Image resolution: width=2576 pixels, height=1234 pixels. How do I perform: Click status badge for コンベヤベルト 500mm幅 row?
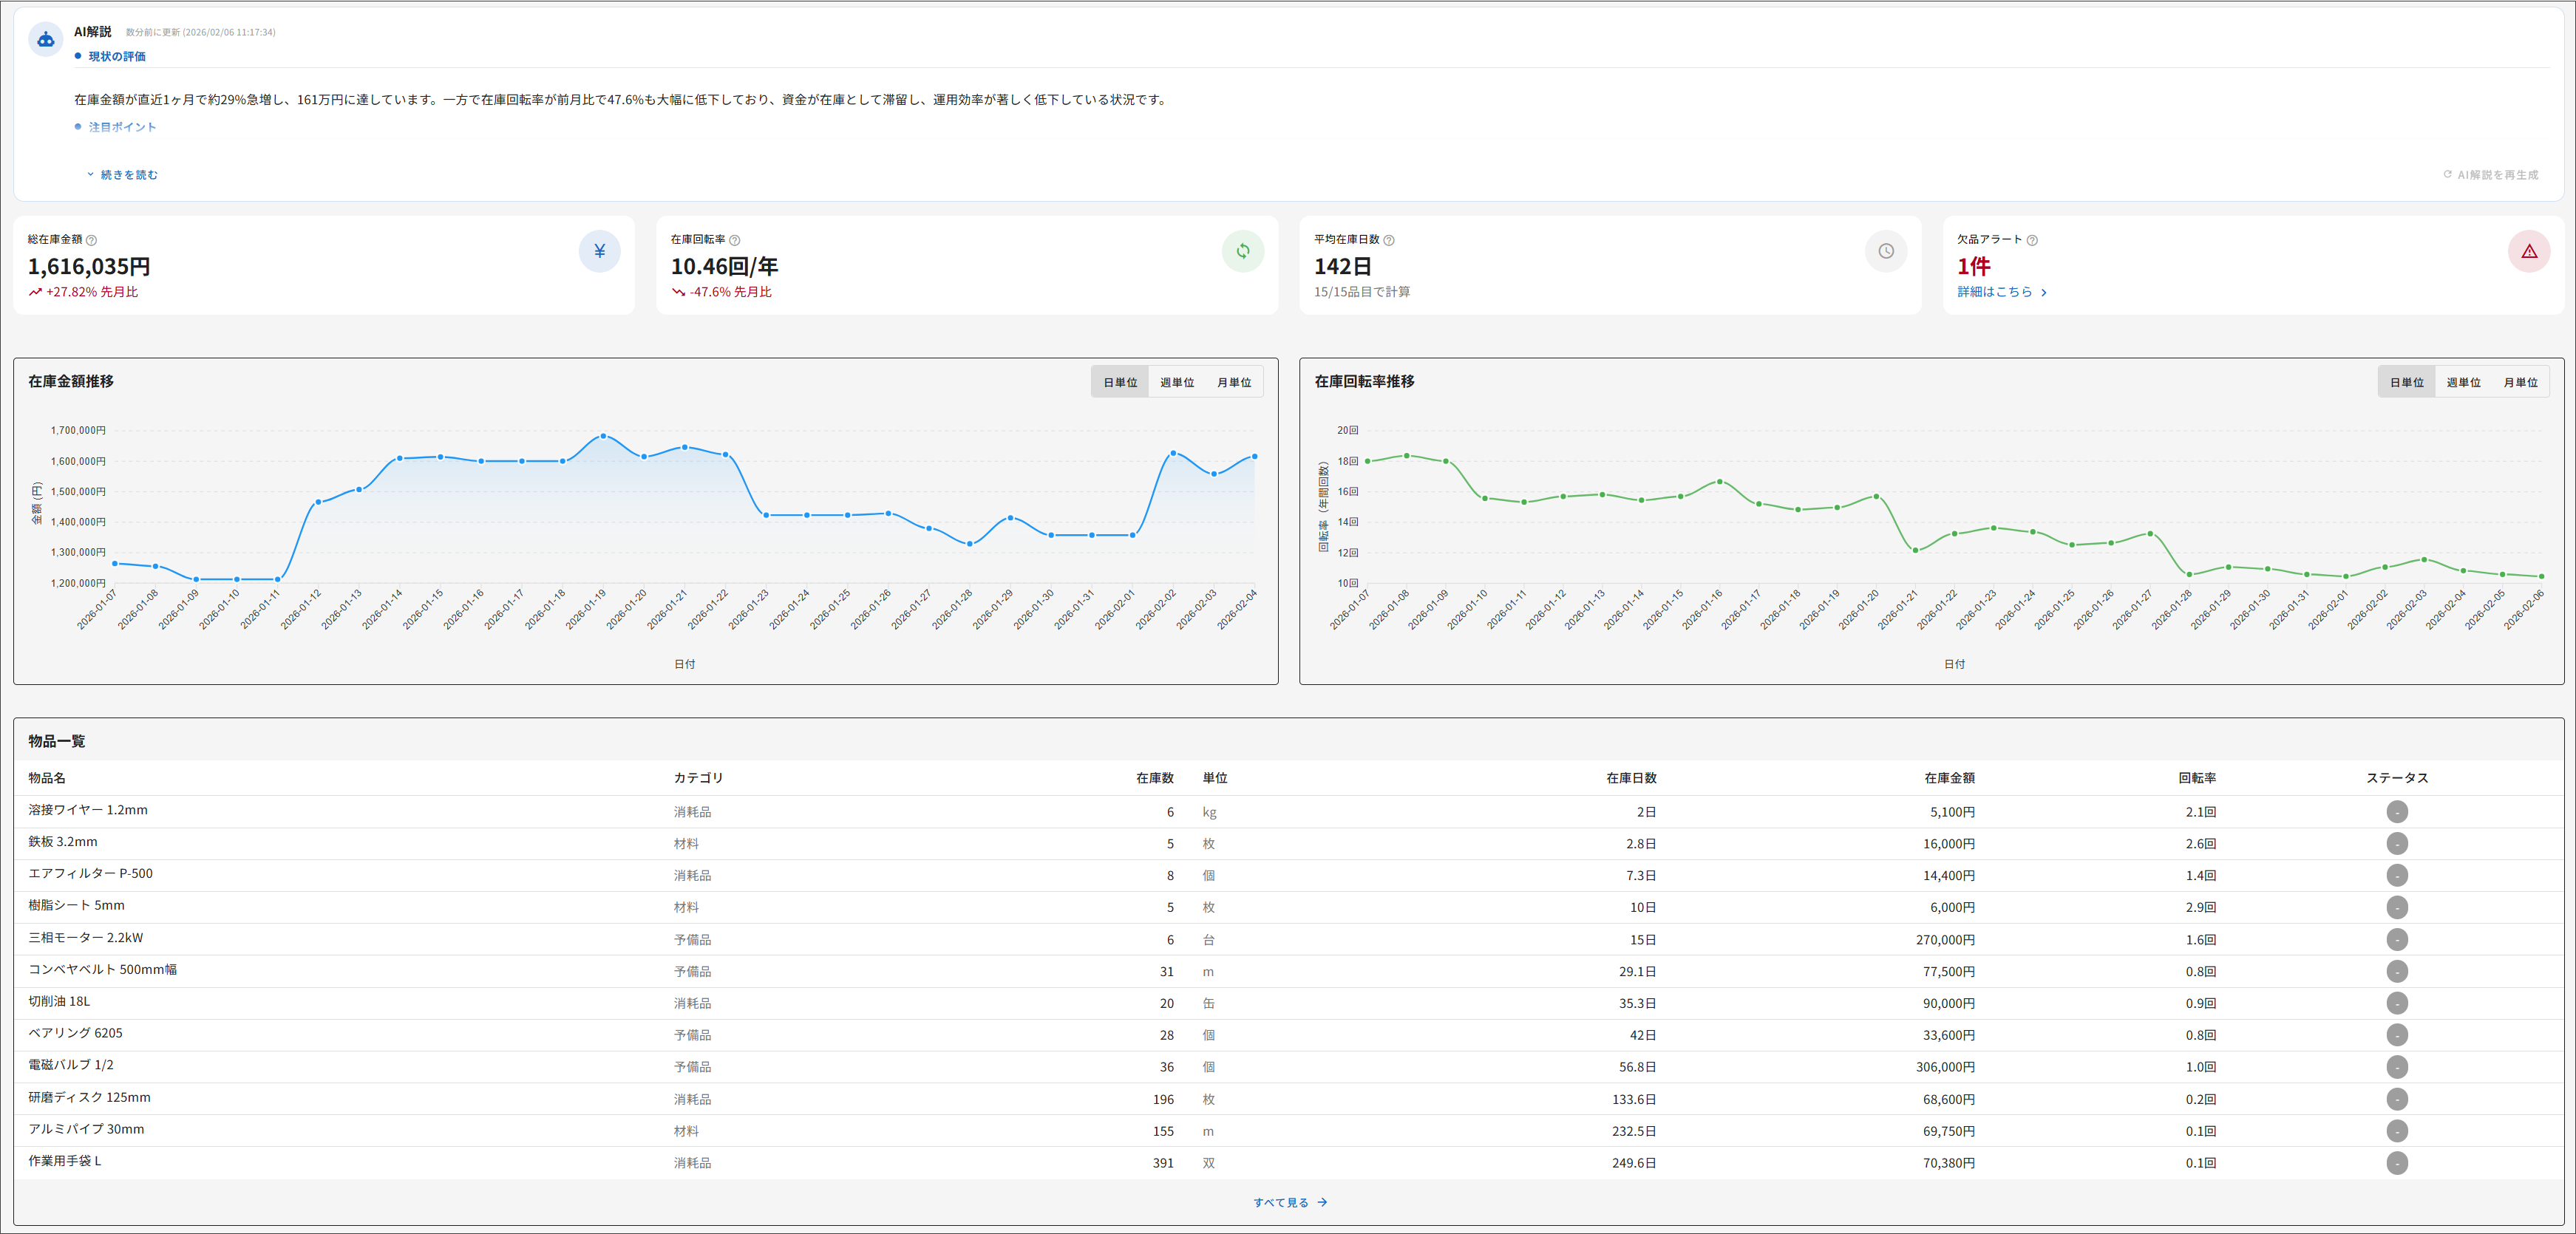pos(2397,972)
